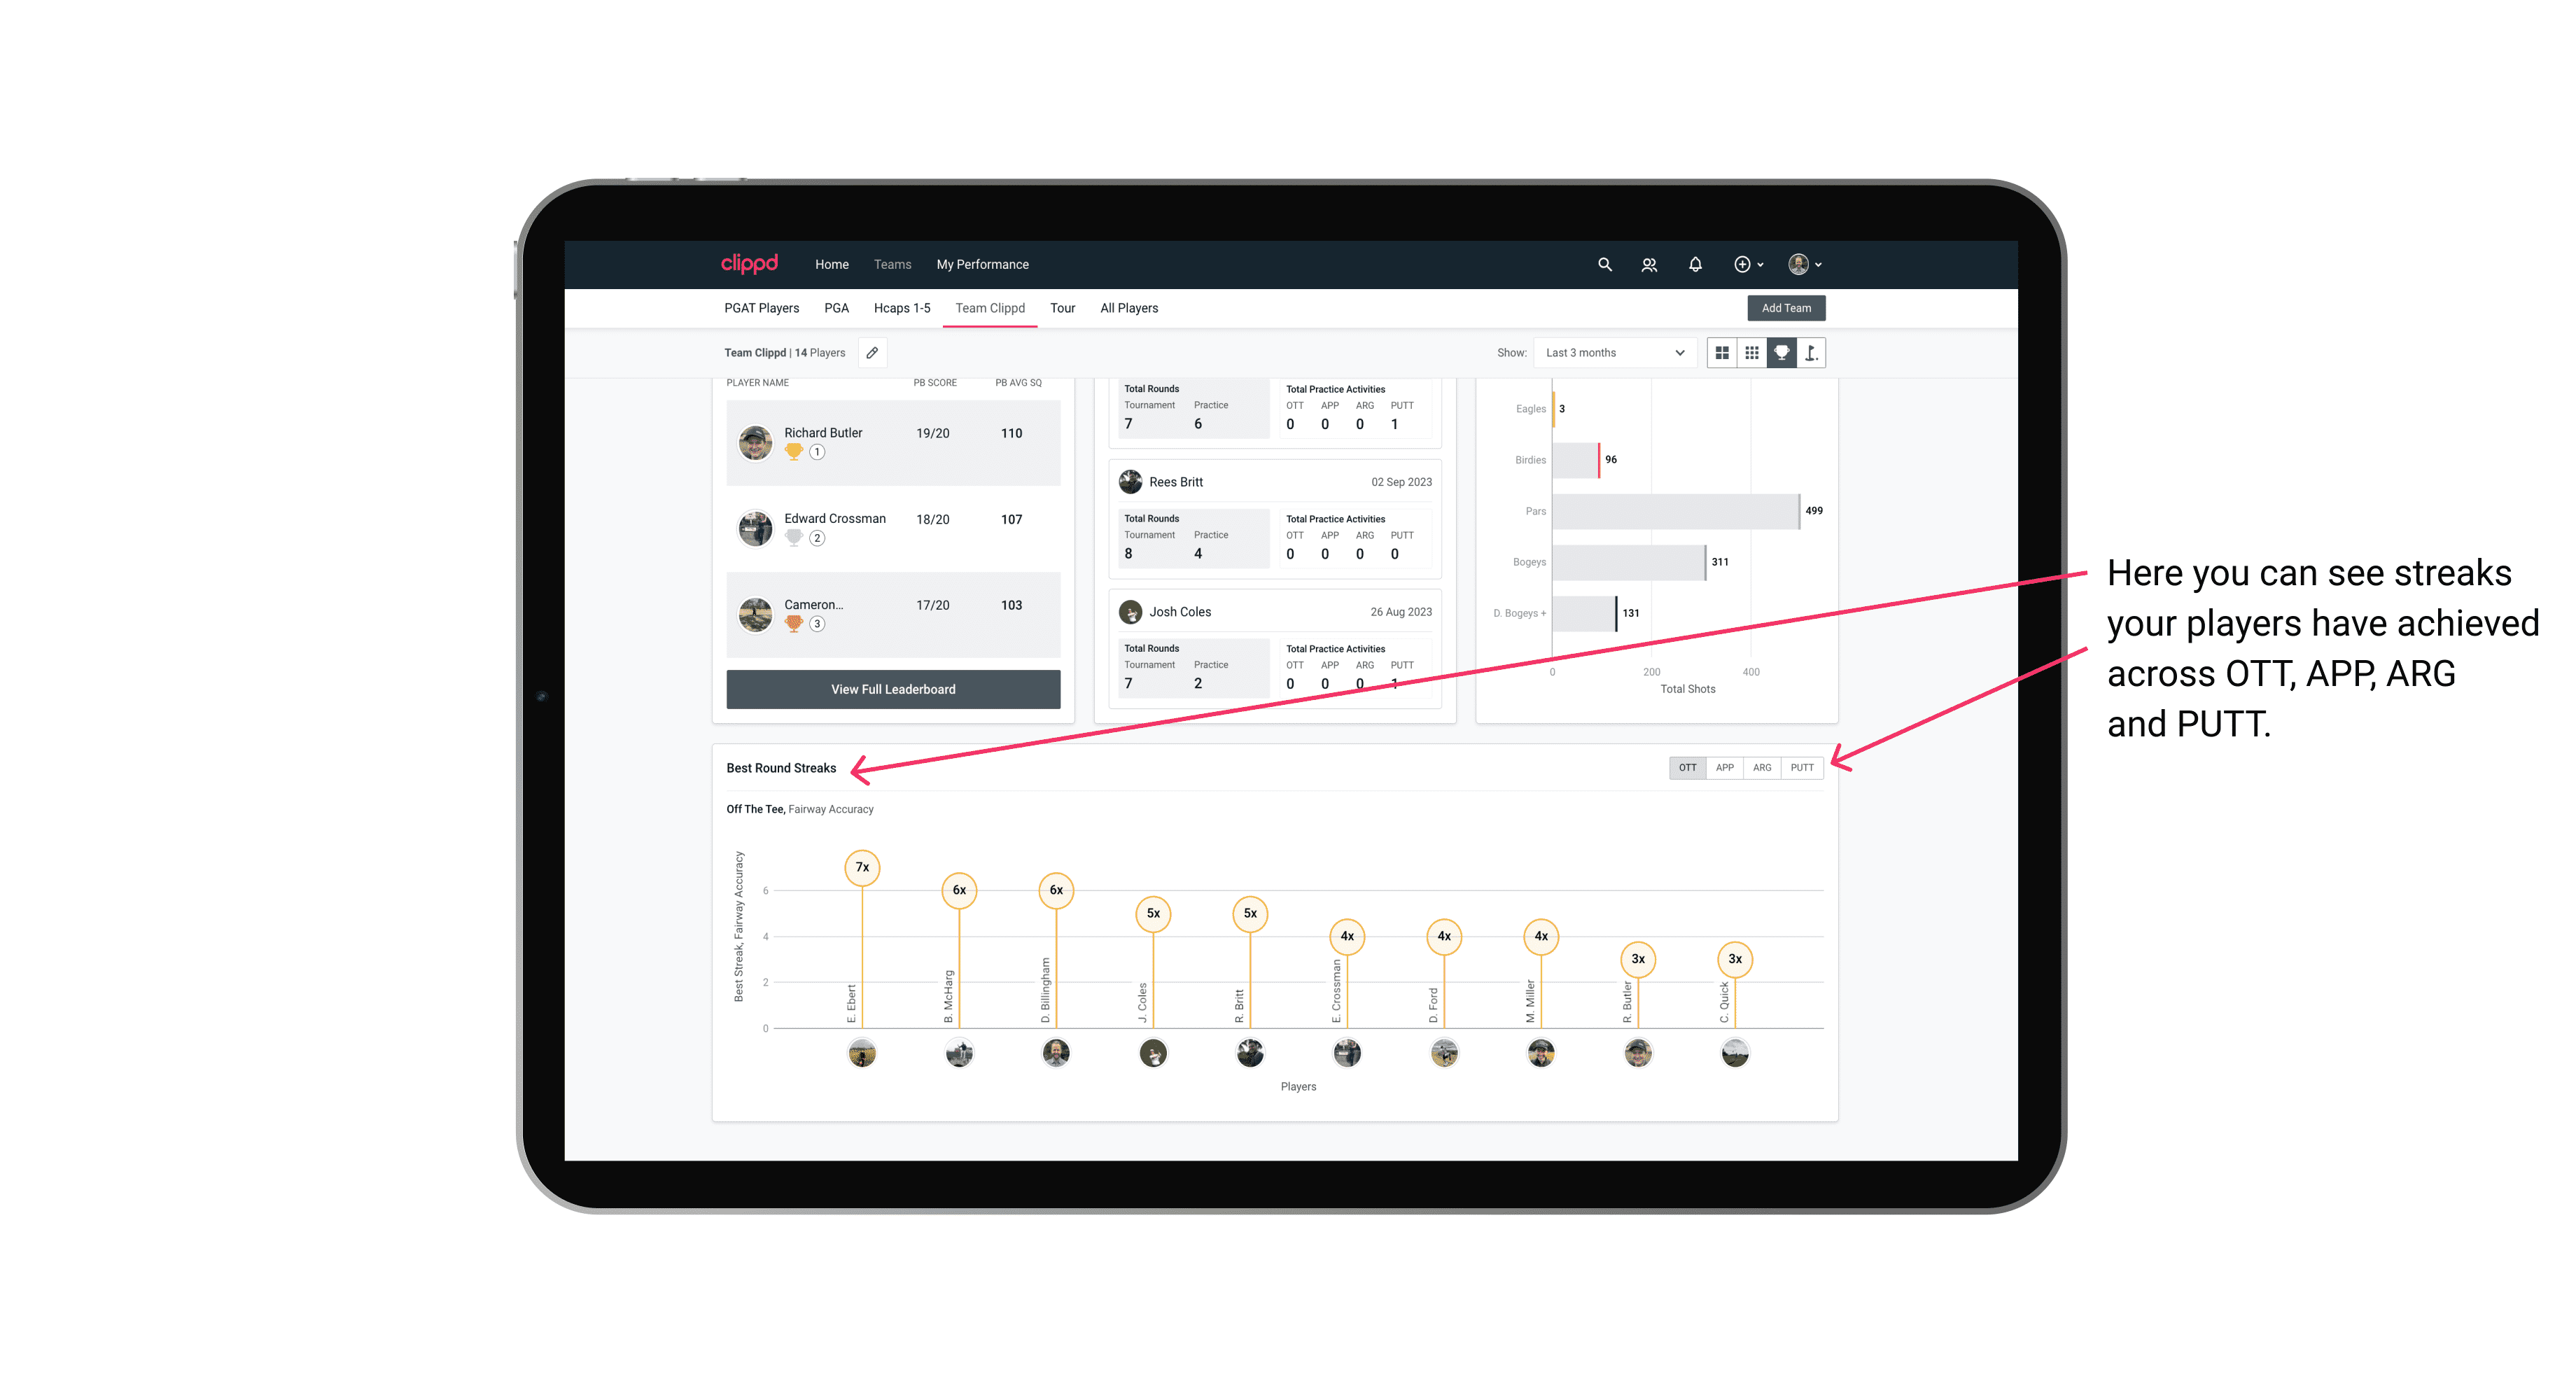Select the APP streak filter button
This screenshot has width=2576, height=1386.
[1726, 766]
